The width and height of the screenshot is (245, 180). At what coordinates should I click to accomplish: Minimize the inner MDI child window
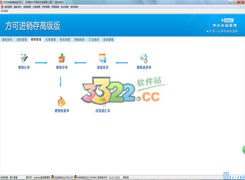tap(237, 7)
